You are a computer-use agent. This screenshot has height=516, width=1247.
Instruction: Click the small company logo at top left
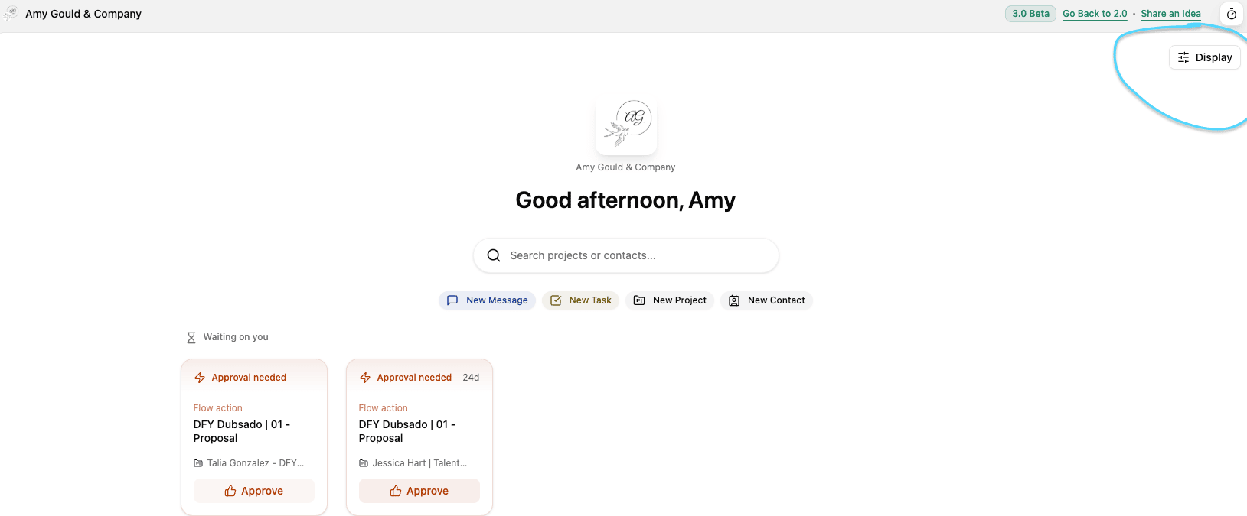[11, 14]
